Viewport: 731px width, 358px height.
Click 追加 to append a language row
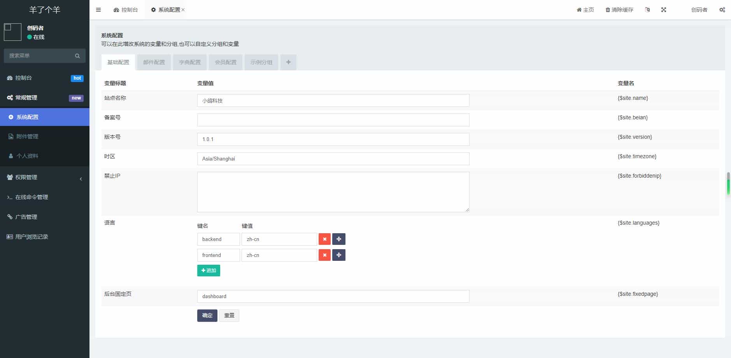click(209, 271)
